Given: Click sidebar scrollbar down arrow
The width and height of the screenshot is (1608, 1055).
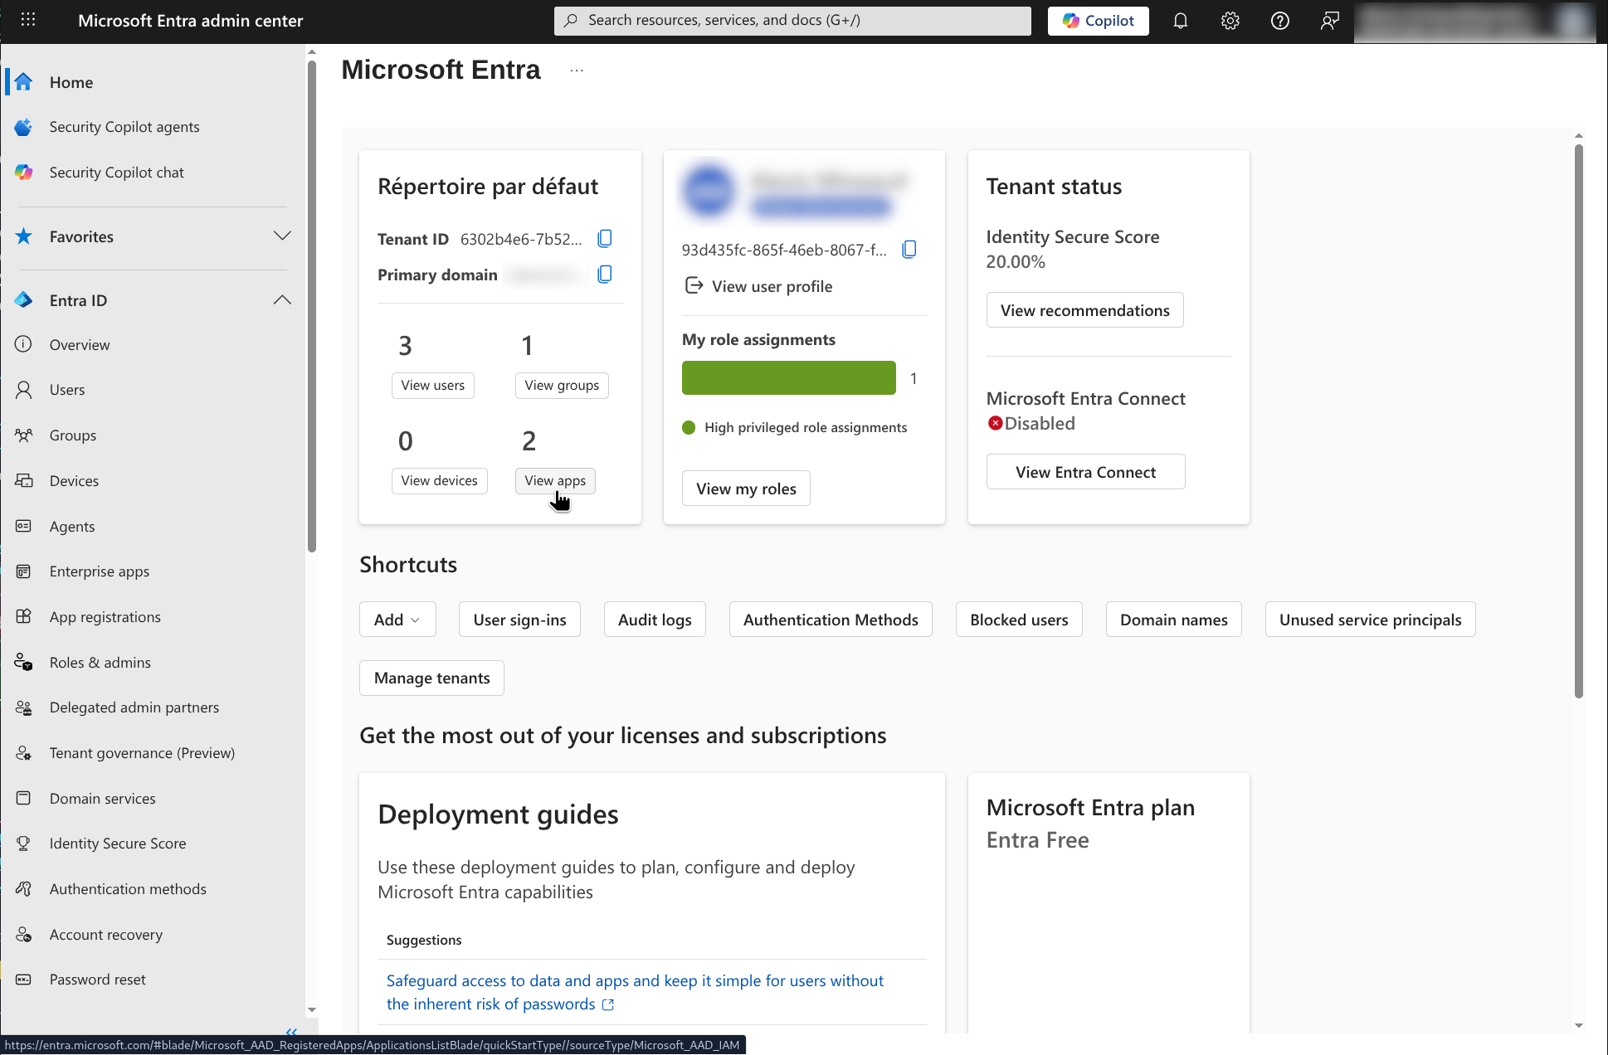Looking at the screenshot, I should click(312, 1010).
